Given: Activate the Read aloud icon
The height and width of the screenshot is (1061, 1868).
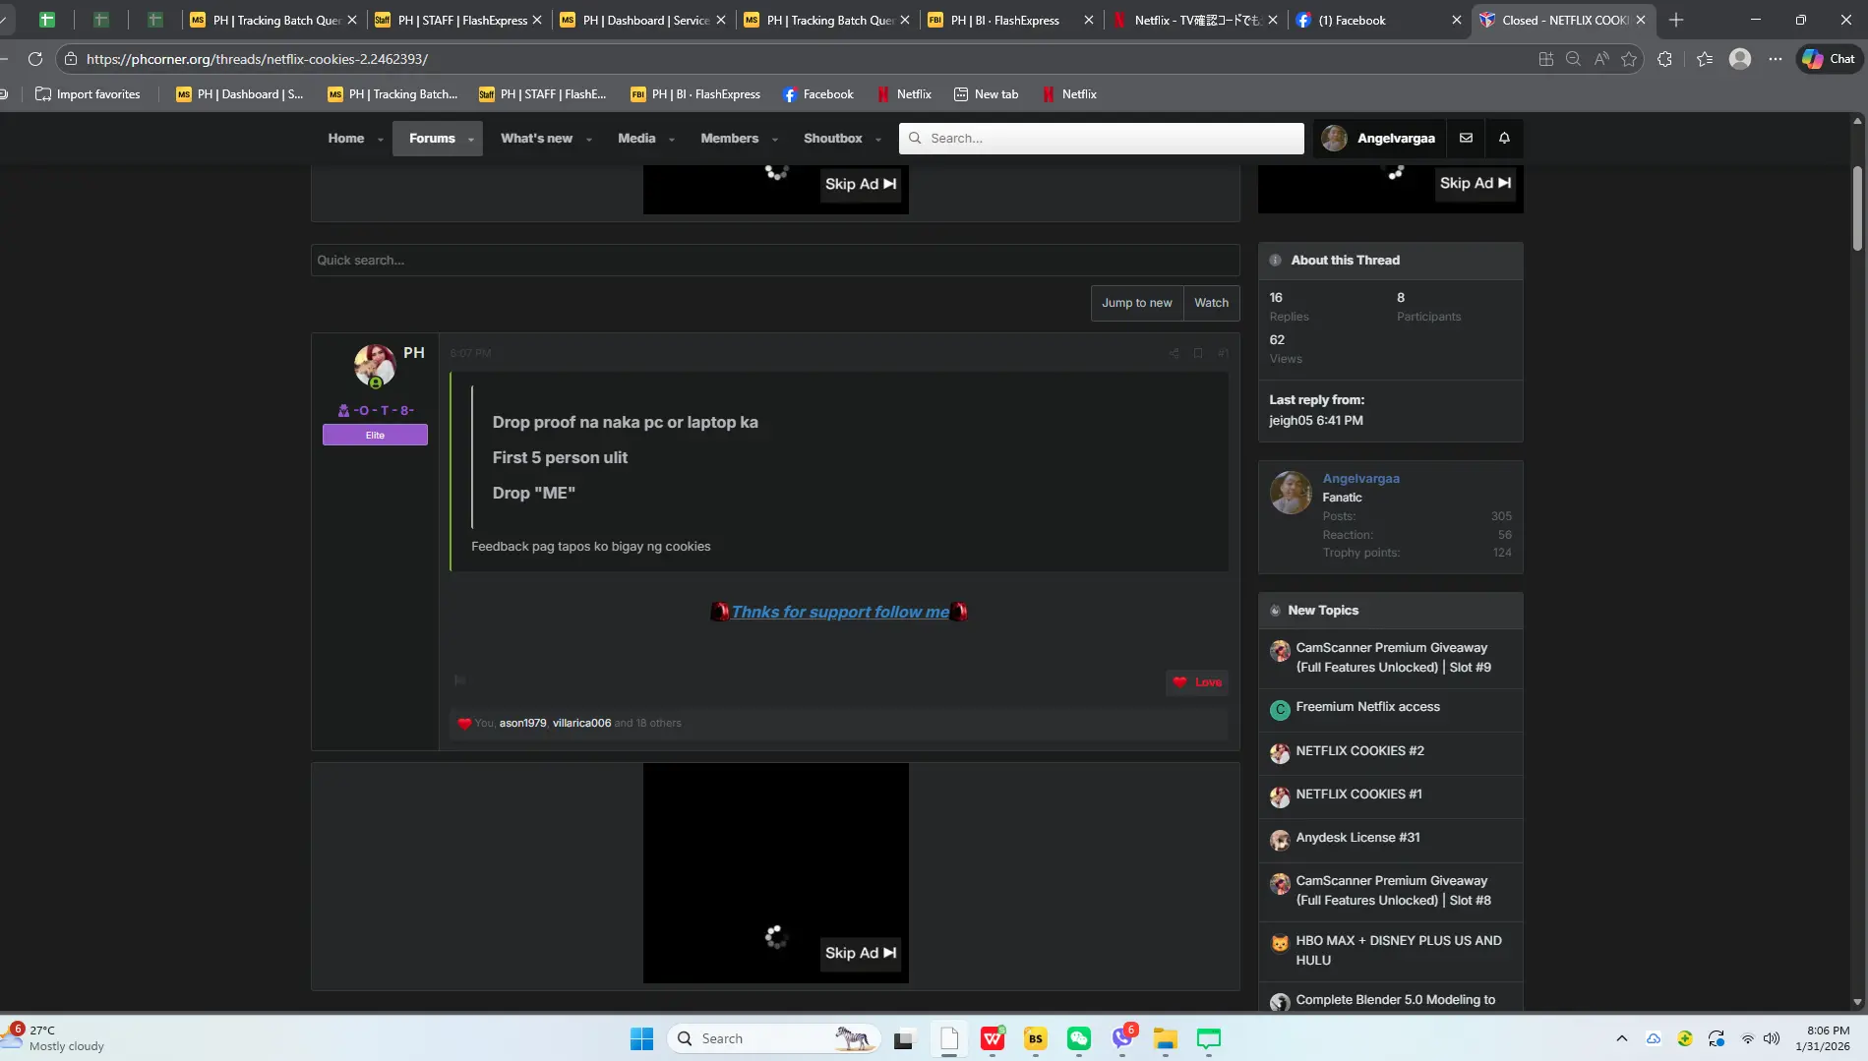Looking at the screenshot, I should 1601,59.
